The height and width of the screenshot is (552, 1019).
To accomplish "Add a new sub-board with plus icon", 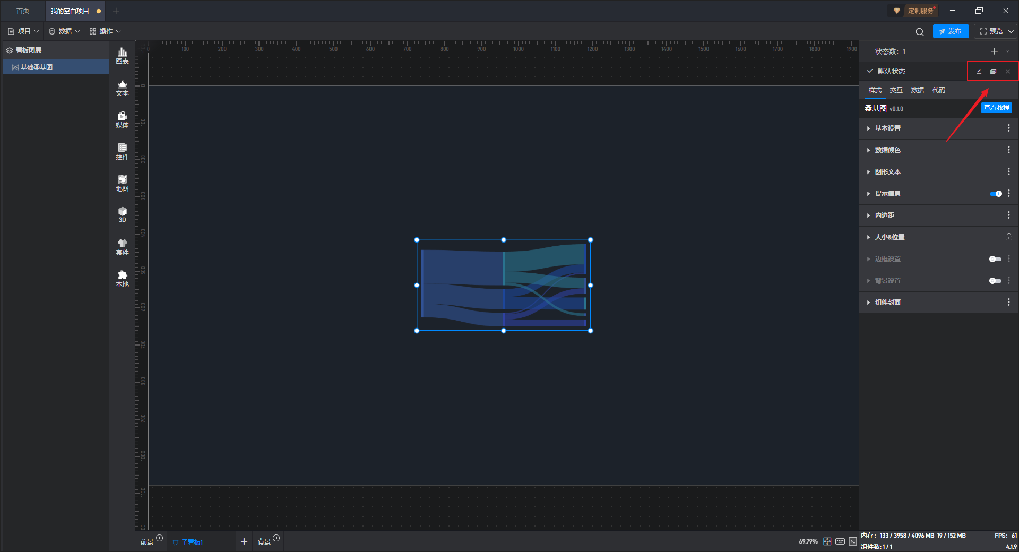I will 244,541.
